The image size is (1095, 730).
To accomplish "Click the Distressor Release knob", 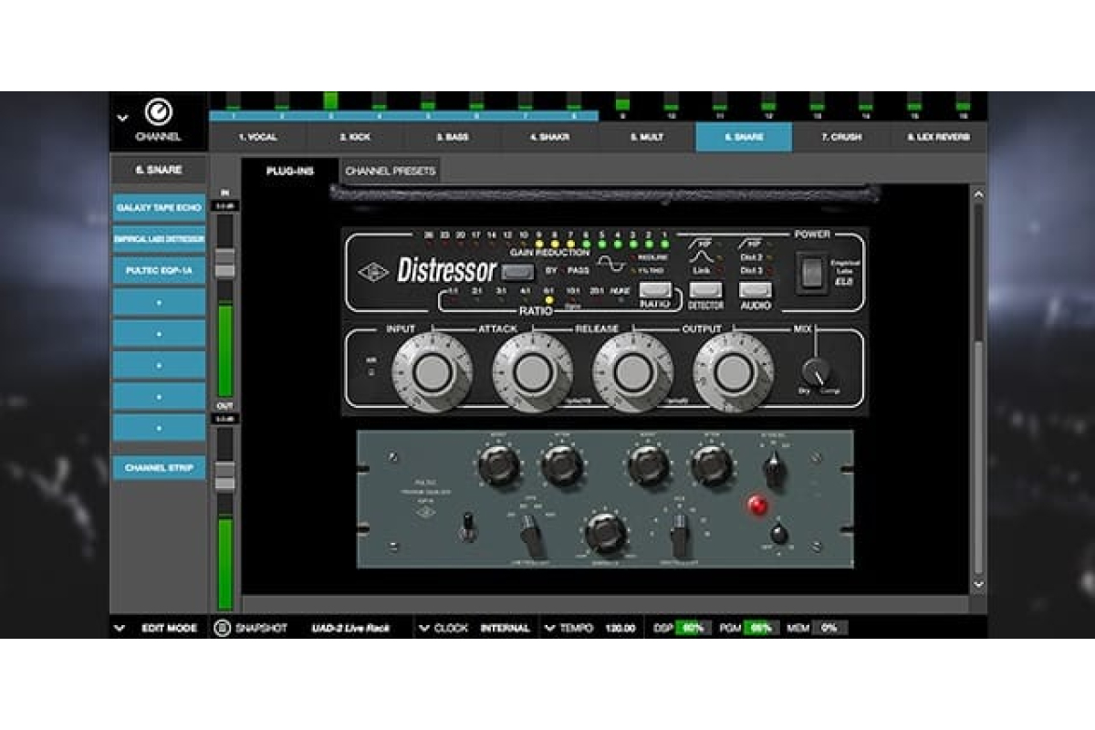I will pos(632,372).
